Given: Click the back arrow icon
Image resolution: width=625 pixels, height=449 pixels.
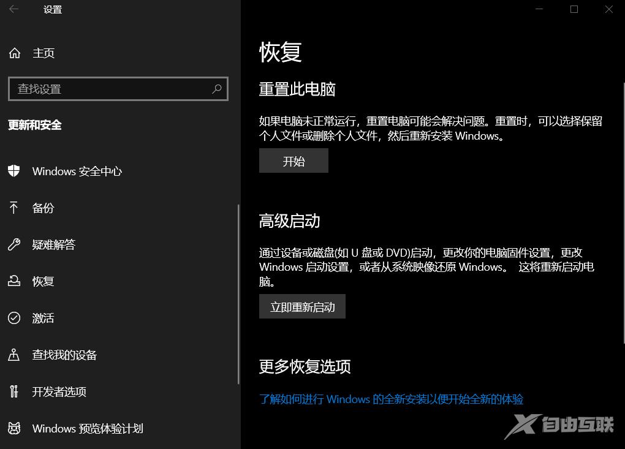Looking at the screenshot, I should click(13, 9).
